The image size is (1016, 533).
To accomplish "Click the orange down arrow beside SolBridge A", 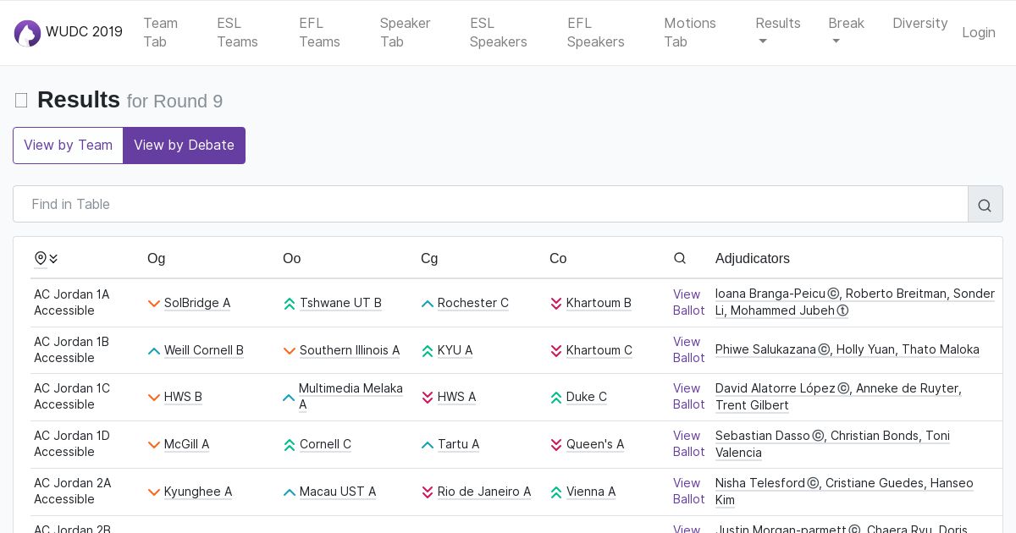I will (154, 304).
